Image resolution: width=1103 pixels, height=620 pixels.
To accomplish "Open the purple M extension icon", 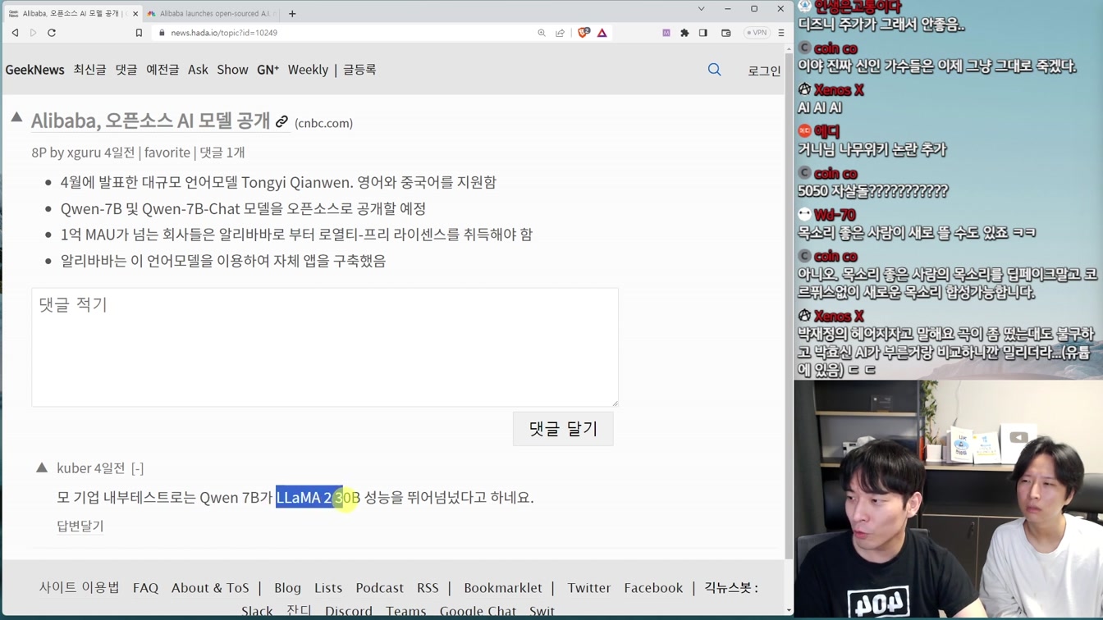I will 666,33.
